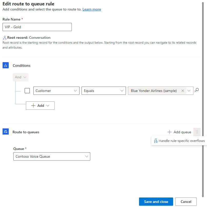Click inside the Rule Name field
The width and height of the screenshot is (207, 207).
coord(37,27)
